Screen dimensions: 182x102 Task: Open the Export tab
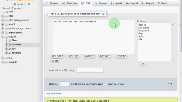point(132,3)
